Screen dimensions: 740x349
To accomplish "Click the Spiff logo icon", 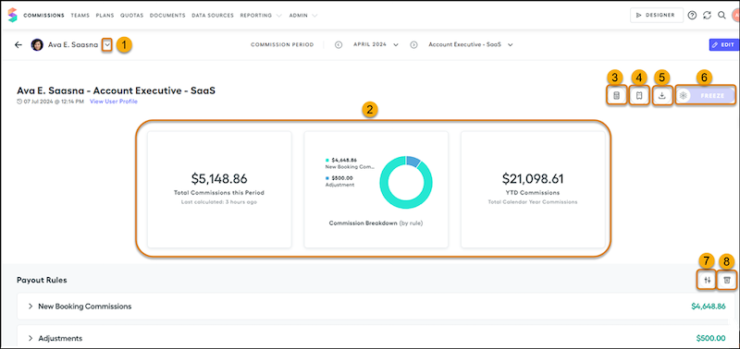I will [12, 15].
